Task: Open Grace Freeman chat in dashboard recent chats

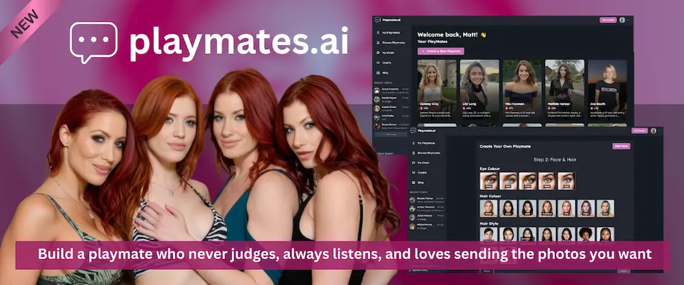Action: pos(391,90)
